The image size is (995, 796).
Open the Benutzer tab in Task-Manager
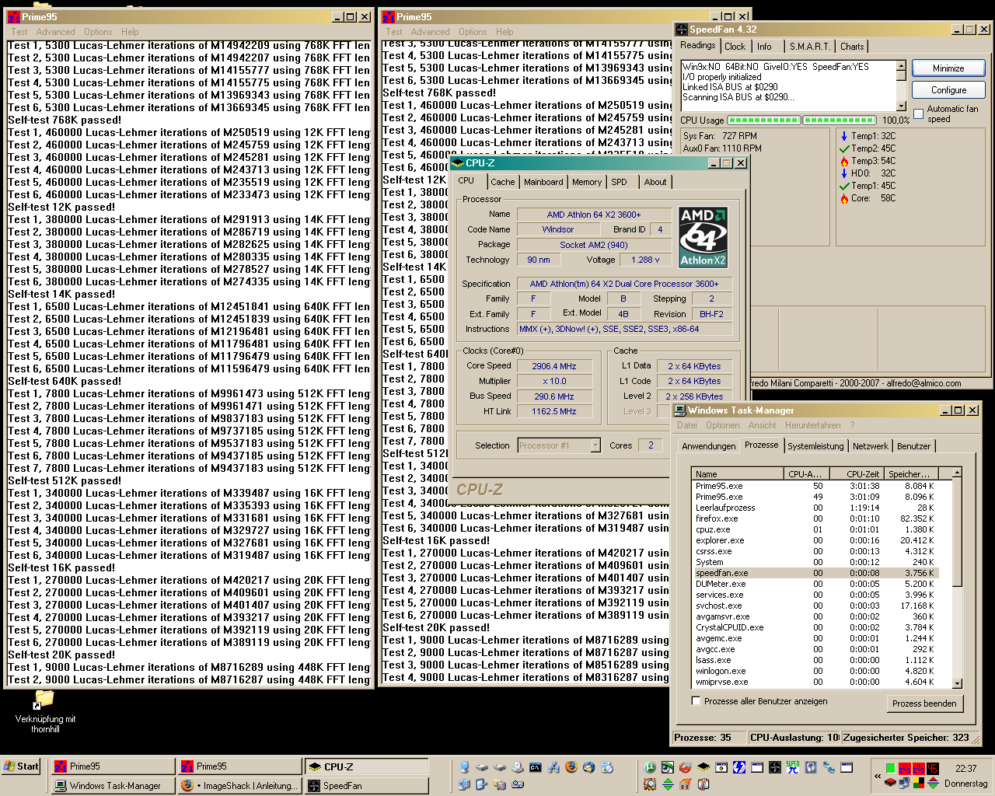tap(913, 446)
